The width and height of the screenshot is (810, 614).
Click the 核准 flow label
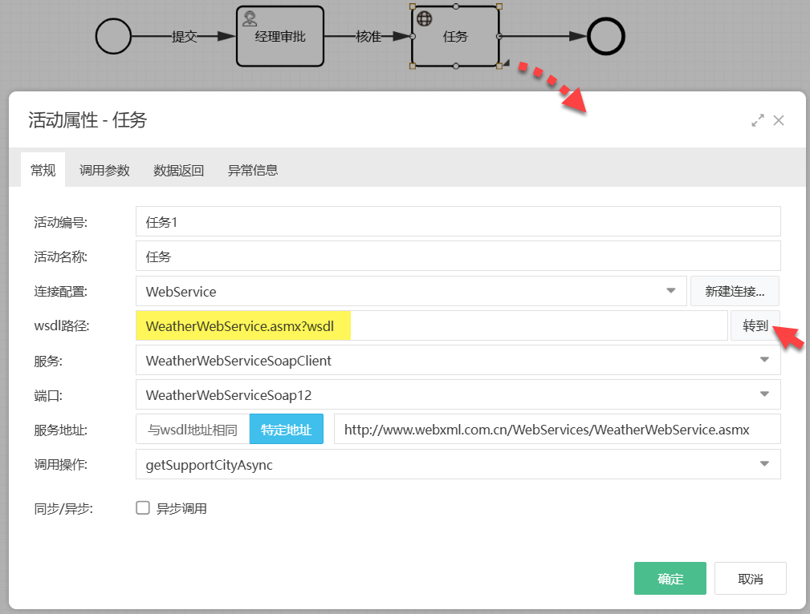point(368,37)
